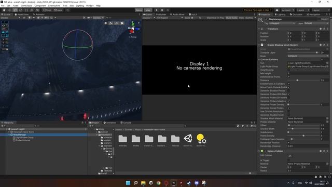This screenshot has height=187, width=332.
Task: Click Preview Packages in Use button
Action: point(257,10)
